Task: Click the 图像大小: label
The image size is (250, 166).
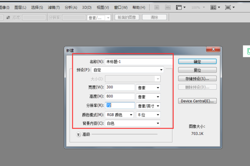Action: 197,127
